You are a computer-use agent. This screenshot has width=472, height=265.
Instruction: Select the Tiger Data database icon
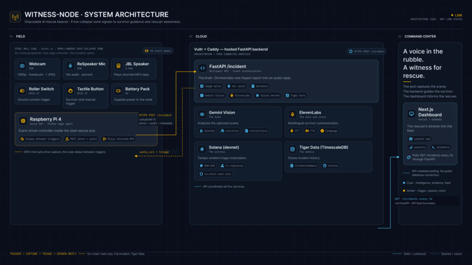(x=292, y=149)
